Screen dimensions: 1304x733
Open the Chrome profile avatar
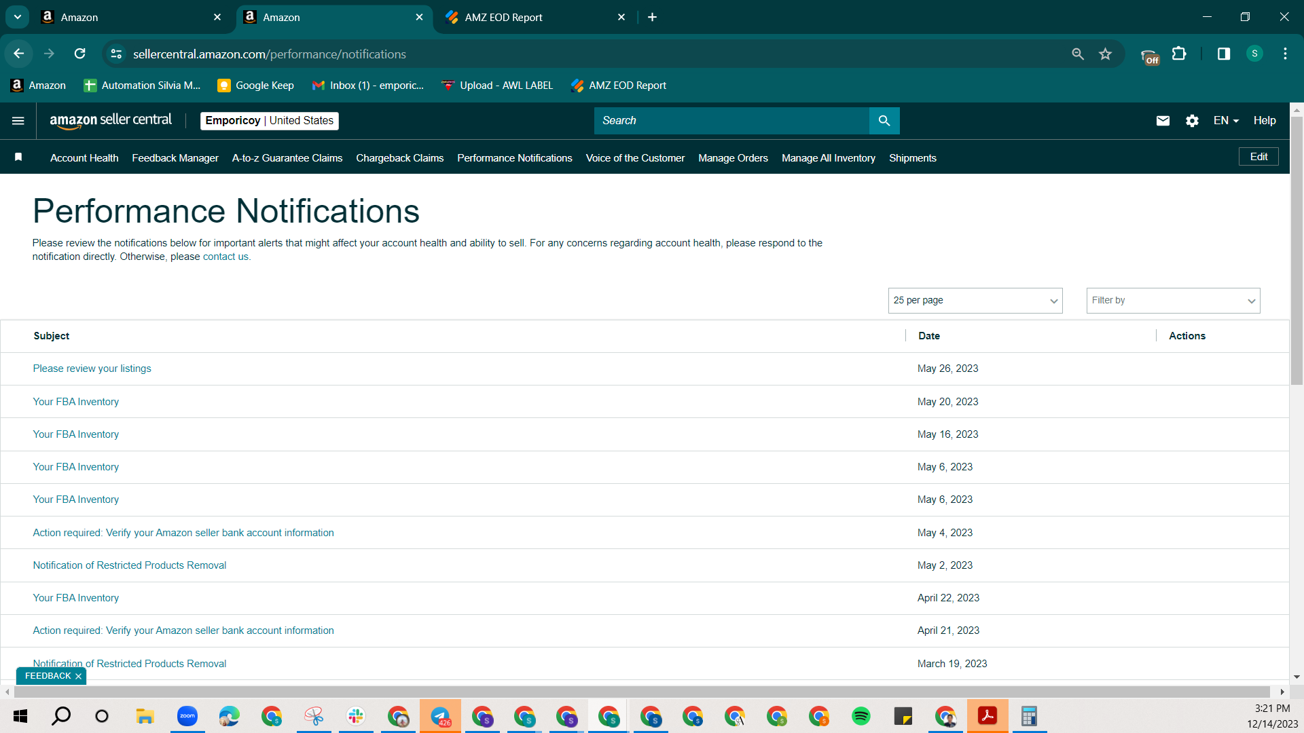(1254, 54)
